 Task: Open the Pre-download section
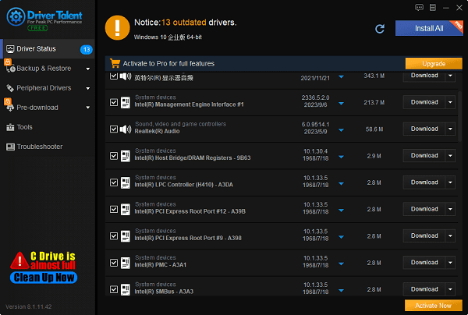(x=48, y=108)
